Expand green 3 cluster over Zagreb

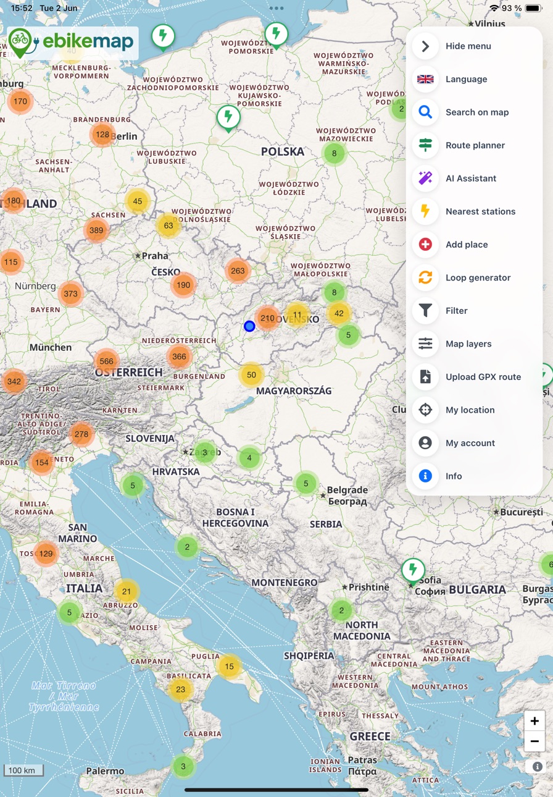205,452
